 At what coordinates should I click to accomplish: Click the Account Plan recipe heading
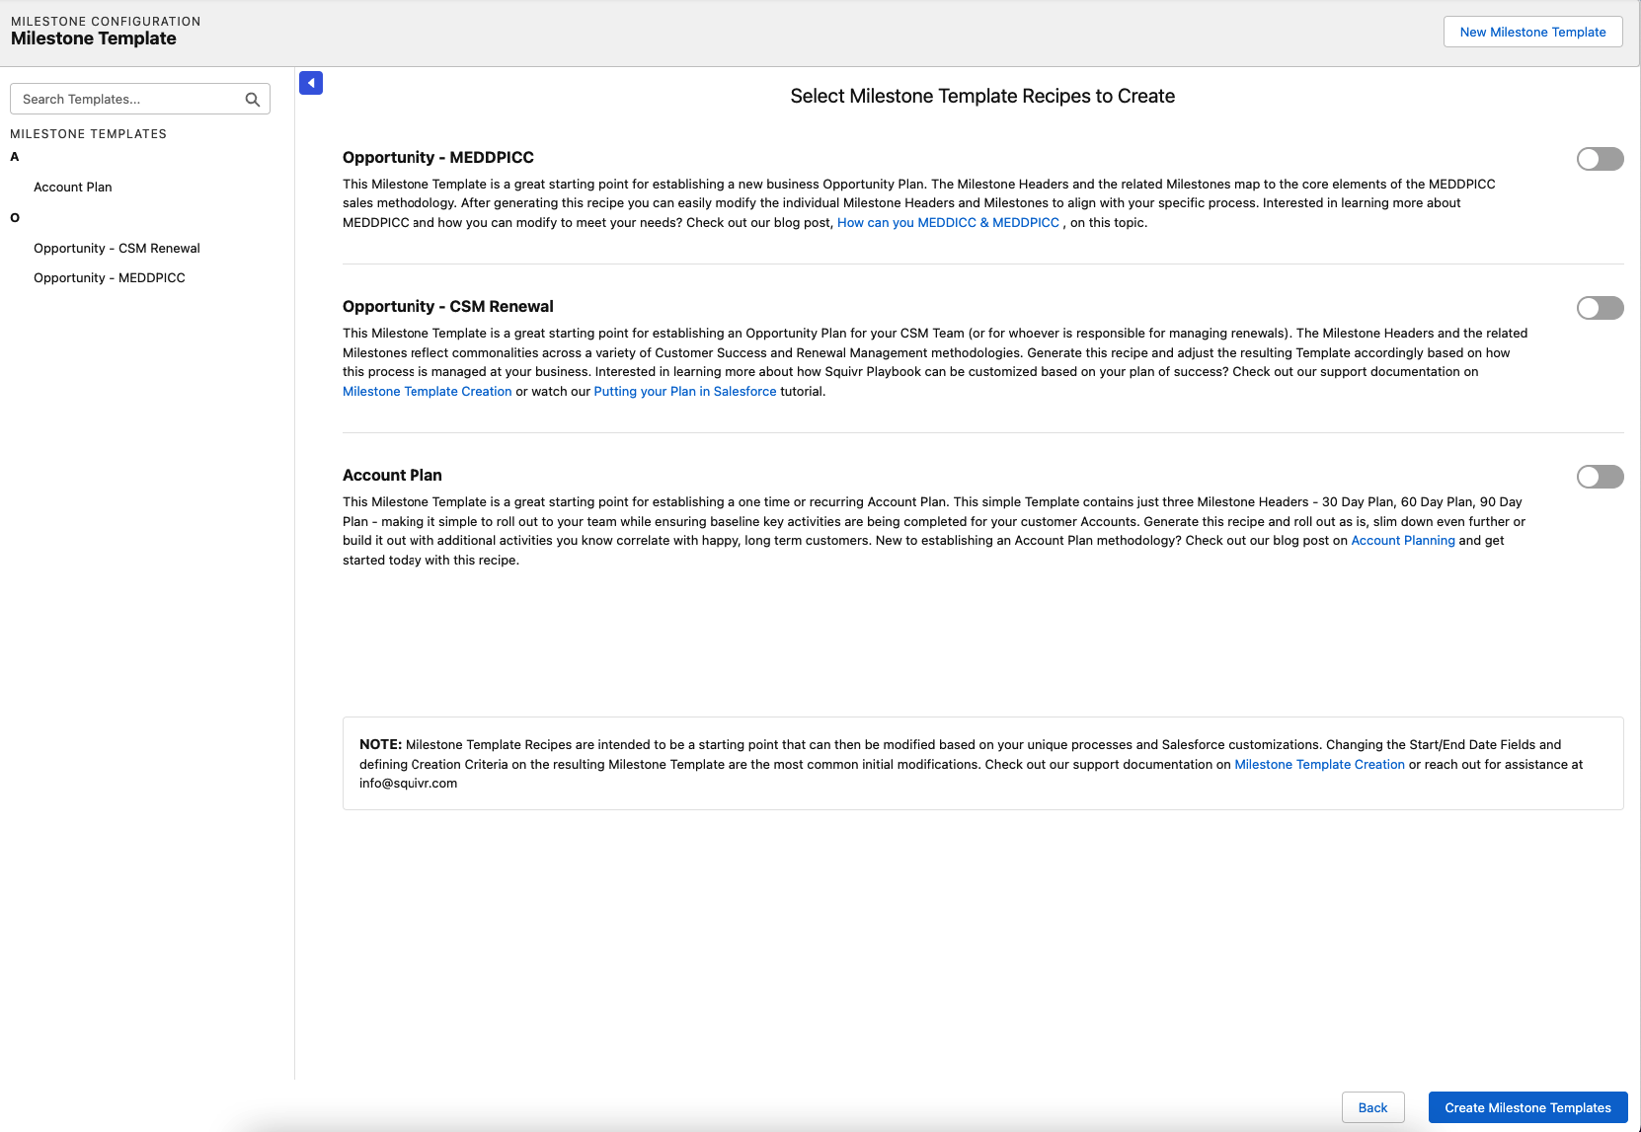[x=392, y=475]
